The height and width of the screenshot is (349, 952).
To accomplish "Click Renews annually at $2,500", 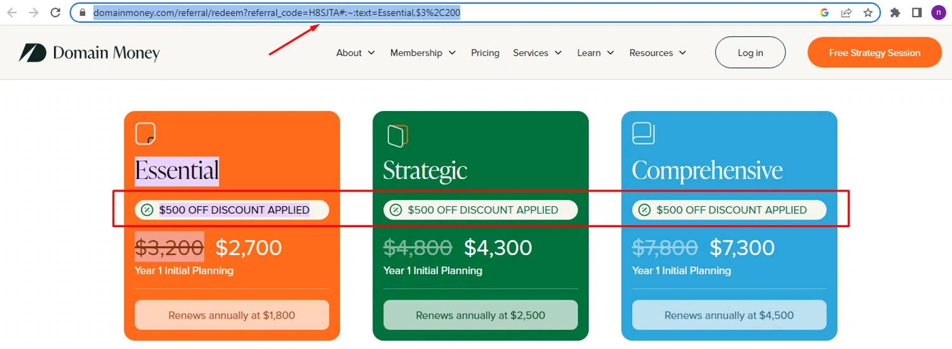I will (480, 315).
